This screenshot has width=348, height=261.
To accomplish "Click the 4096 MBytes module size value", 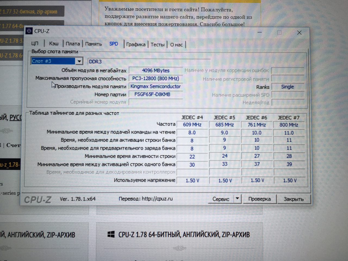I will click(156, 70).
